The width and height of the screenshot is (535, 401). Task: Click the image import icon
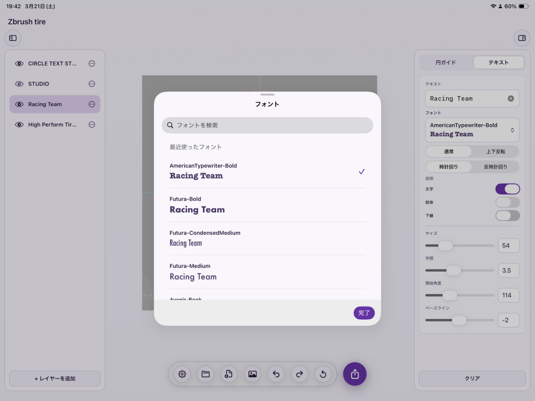[x=253, y=374]
